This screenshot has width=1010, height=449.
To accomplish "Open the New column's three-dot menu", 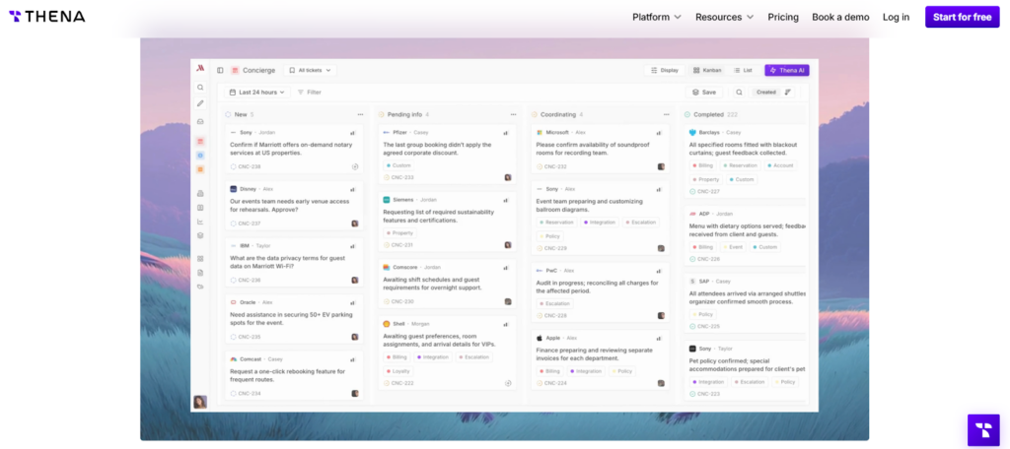I will point(360,114).
